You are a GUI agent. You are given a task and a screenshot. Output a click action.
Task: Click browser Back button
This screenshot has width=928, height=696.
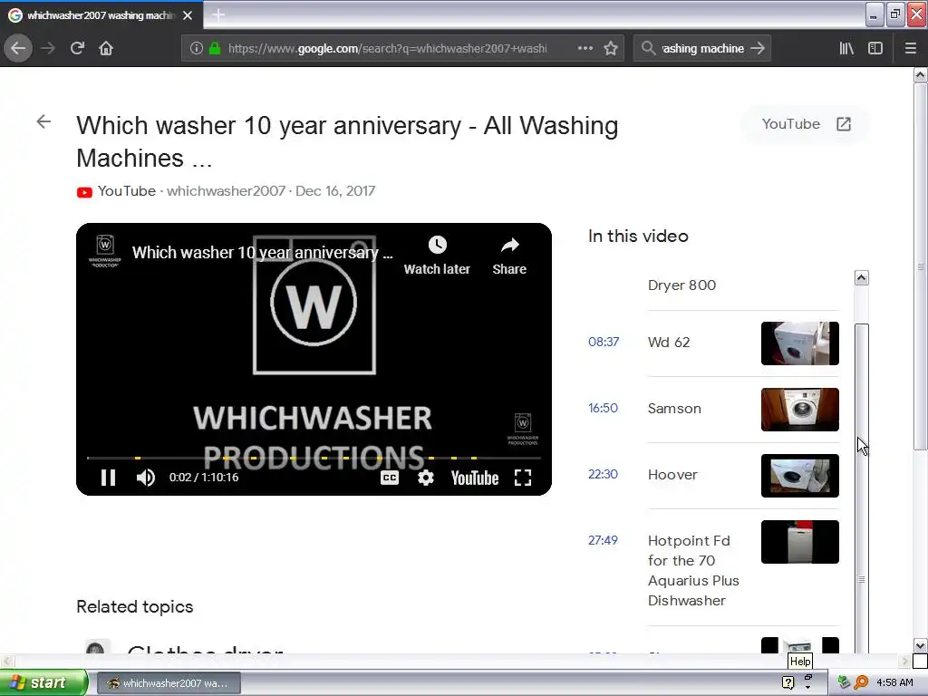coord(18,48)
